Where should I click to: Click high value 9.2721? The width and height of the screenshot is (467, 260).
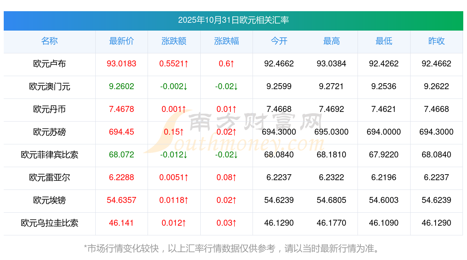[x=331, y=87]
